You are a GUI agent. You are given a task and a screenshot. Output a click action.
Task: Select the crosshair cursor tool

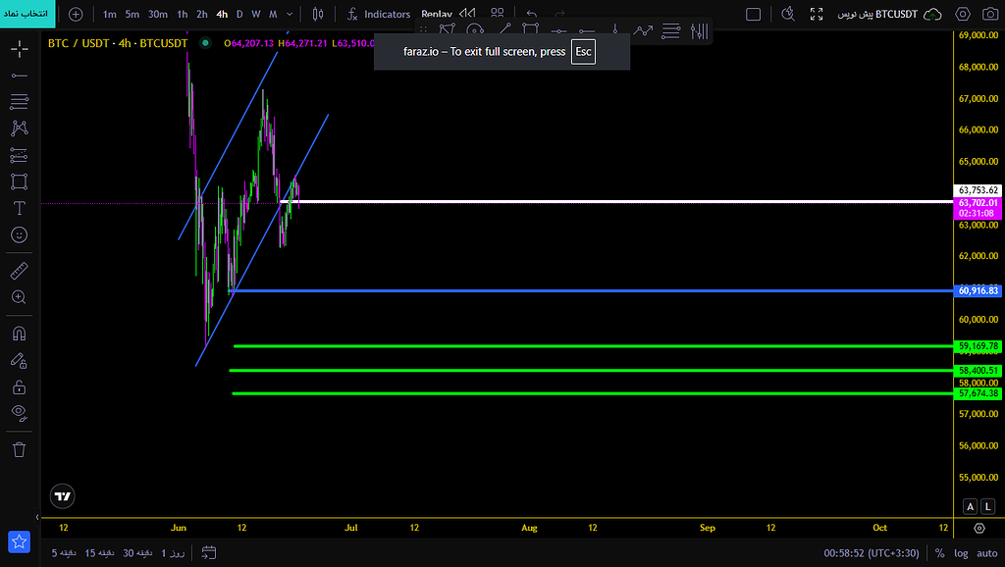[x=20, y=49]
